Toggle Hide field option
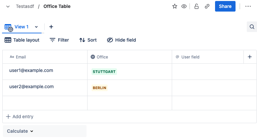This screenshot has width=257, height=139. 122,40
